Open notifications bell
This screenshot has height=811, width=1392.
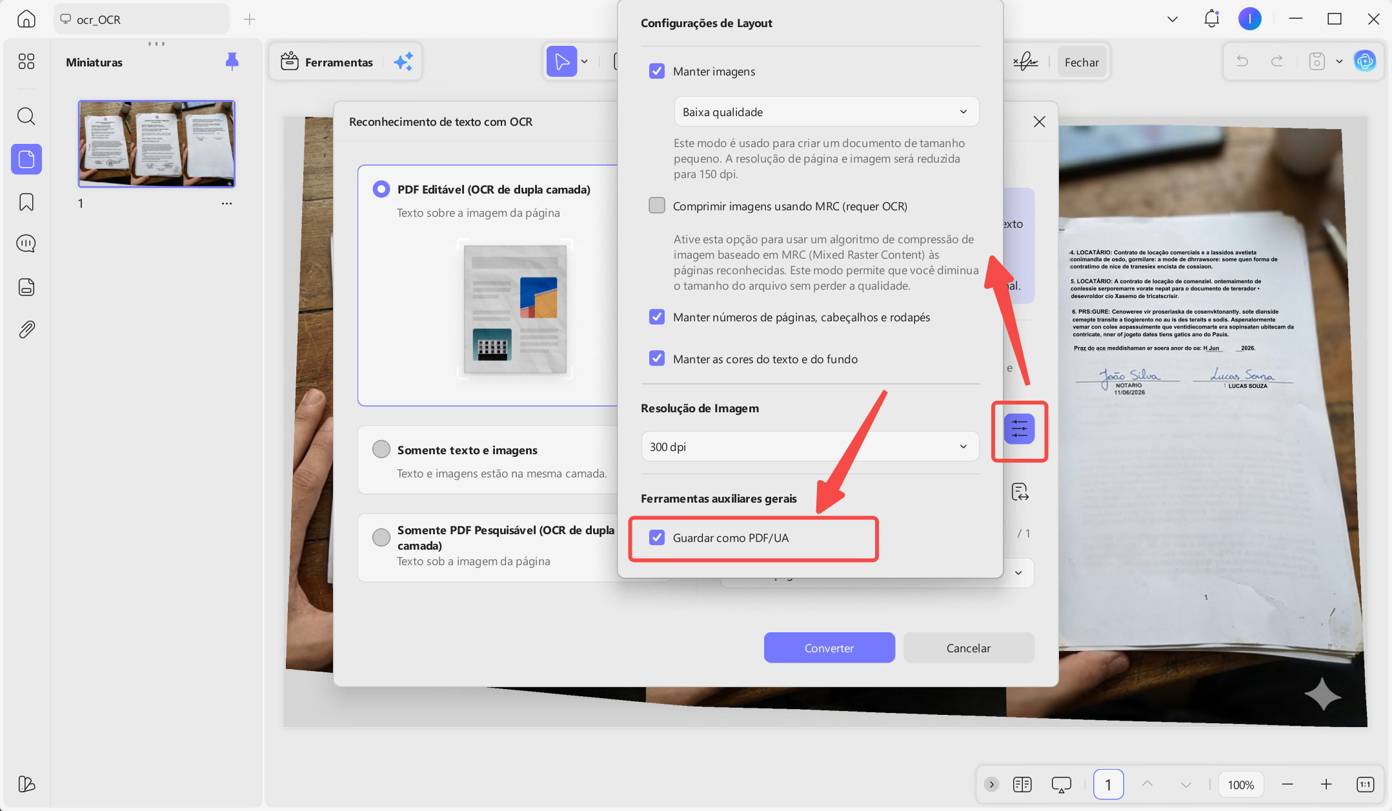tap(1212, 19)
